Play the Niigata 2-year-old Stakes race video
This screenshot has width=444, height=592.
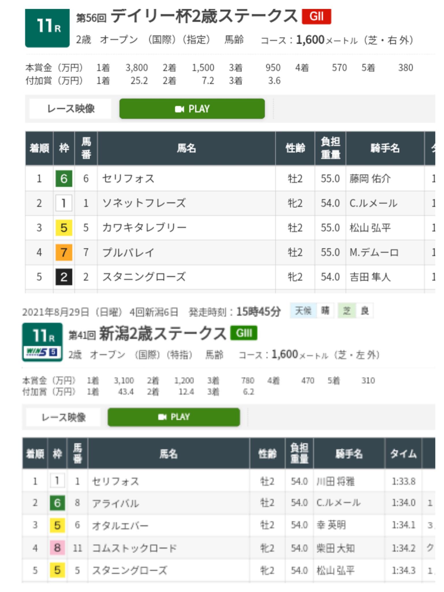pyautogui.click(x=174, y=417)
